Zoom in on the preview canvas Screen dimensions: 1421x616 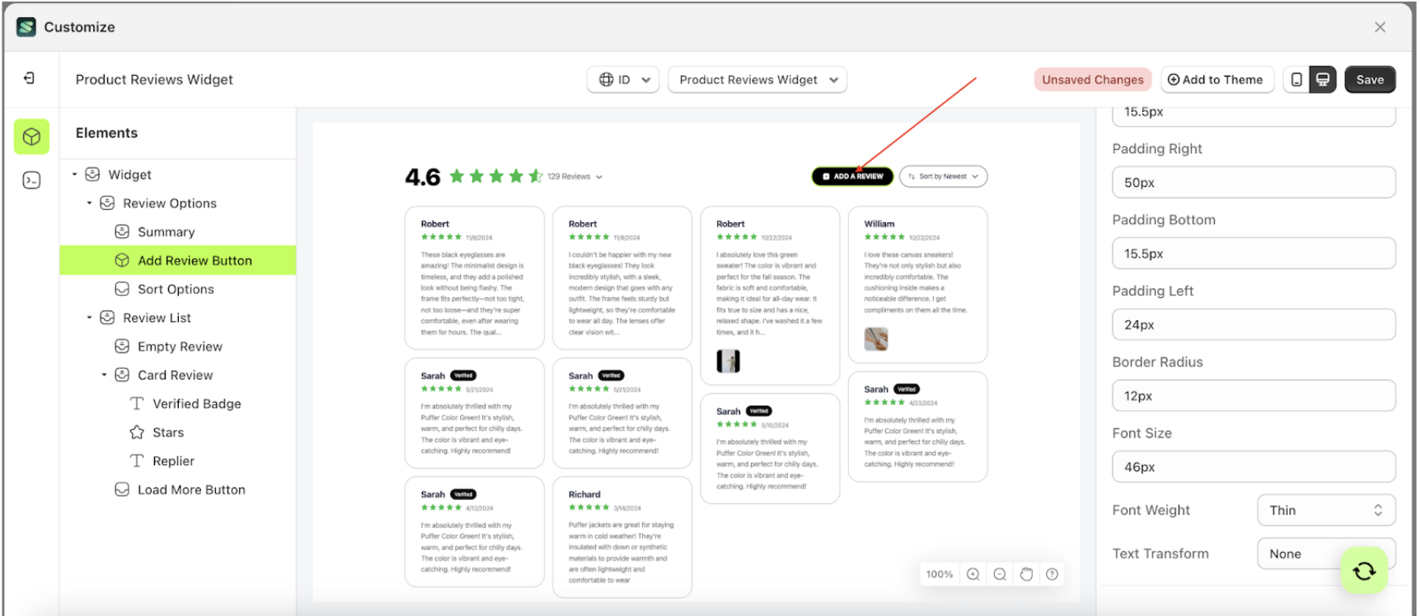(x=973, y=574)
